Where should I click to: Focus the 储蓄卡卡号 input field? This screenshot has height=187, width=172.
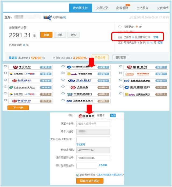pyautogui.click(x=93, y=124)
